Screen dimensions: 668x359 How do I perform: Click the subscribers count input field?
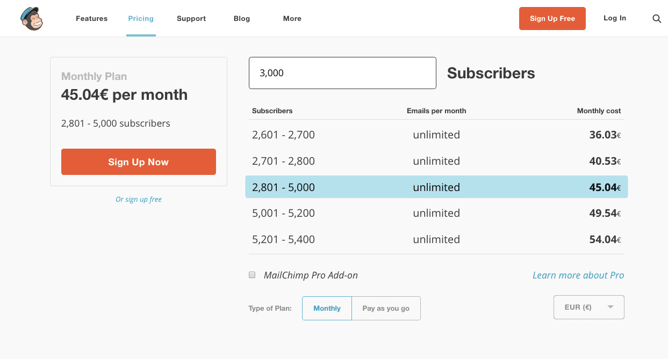point(342,73)
